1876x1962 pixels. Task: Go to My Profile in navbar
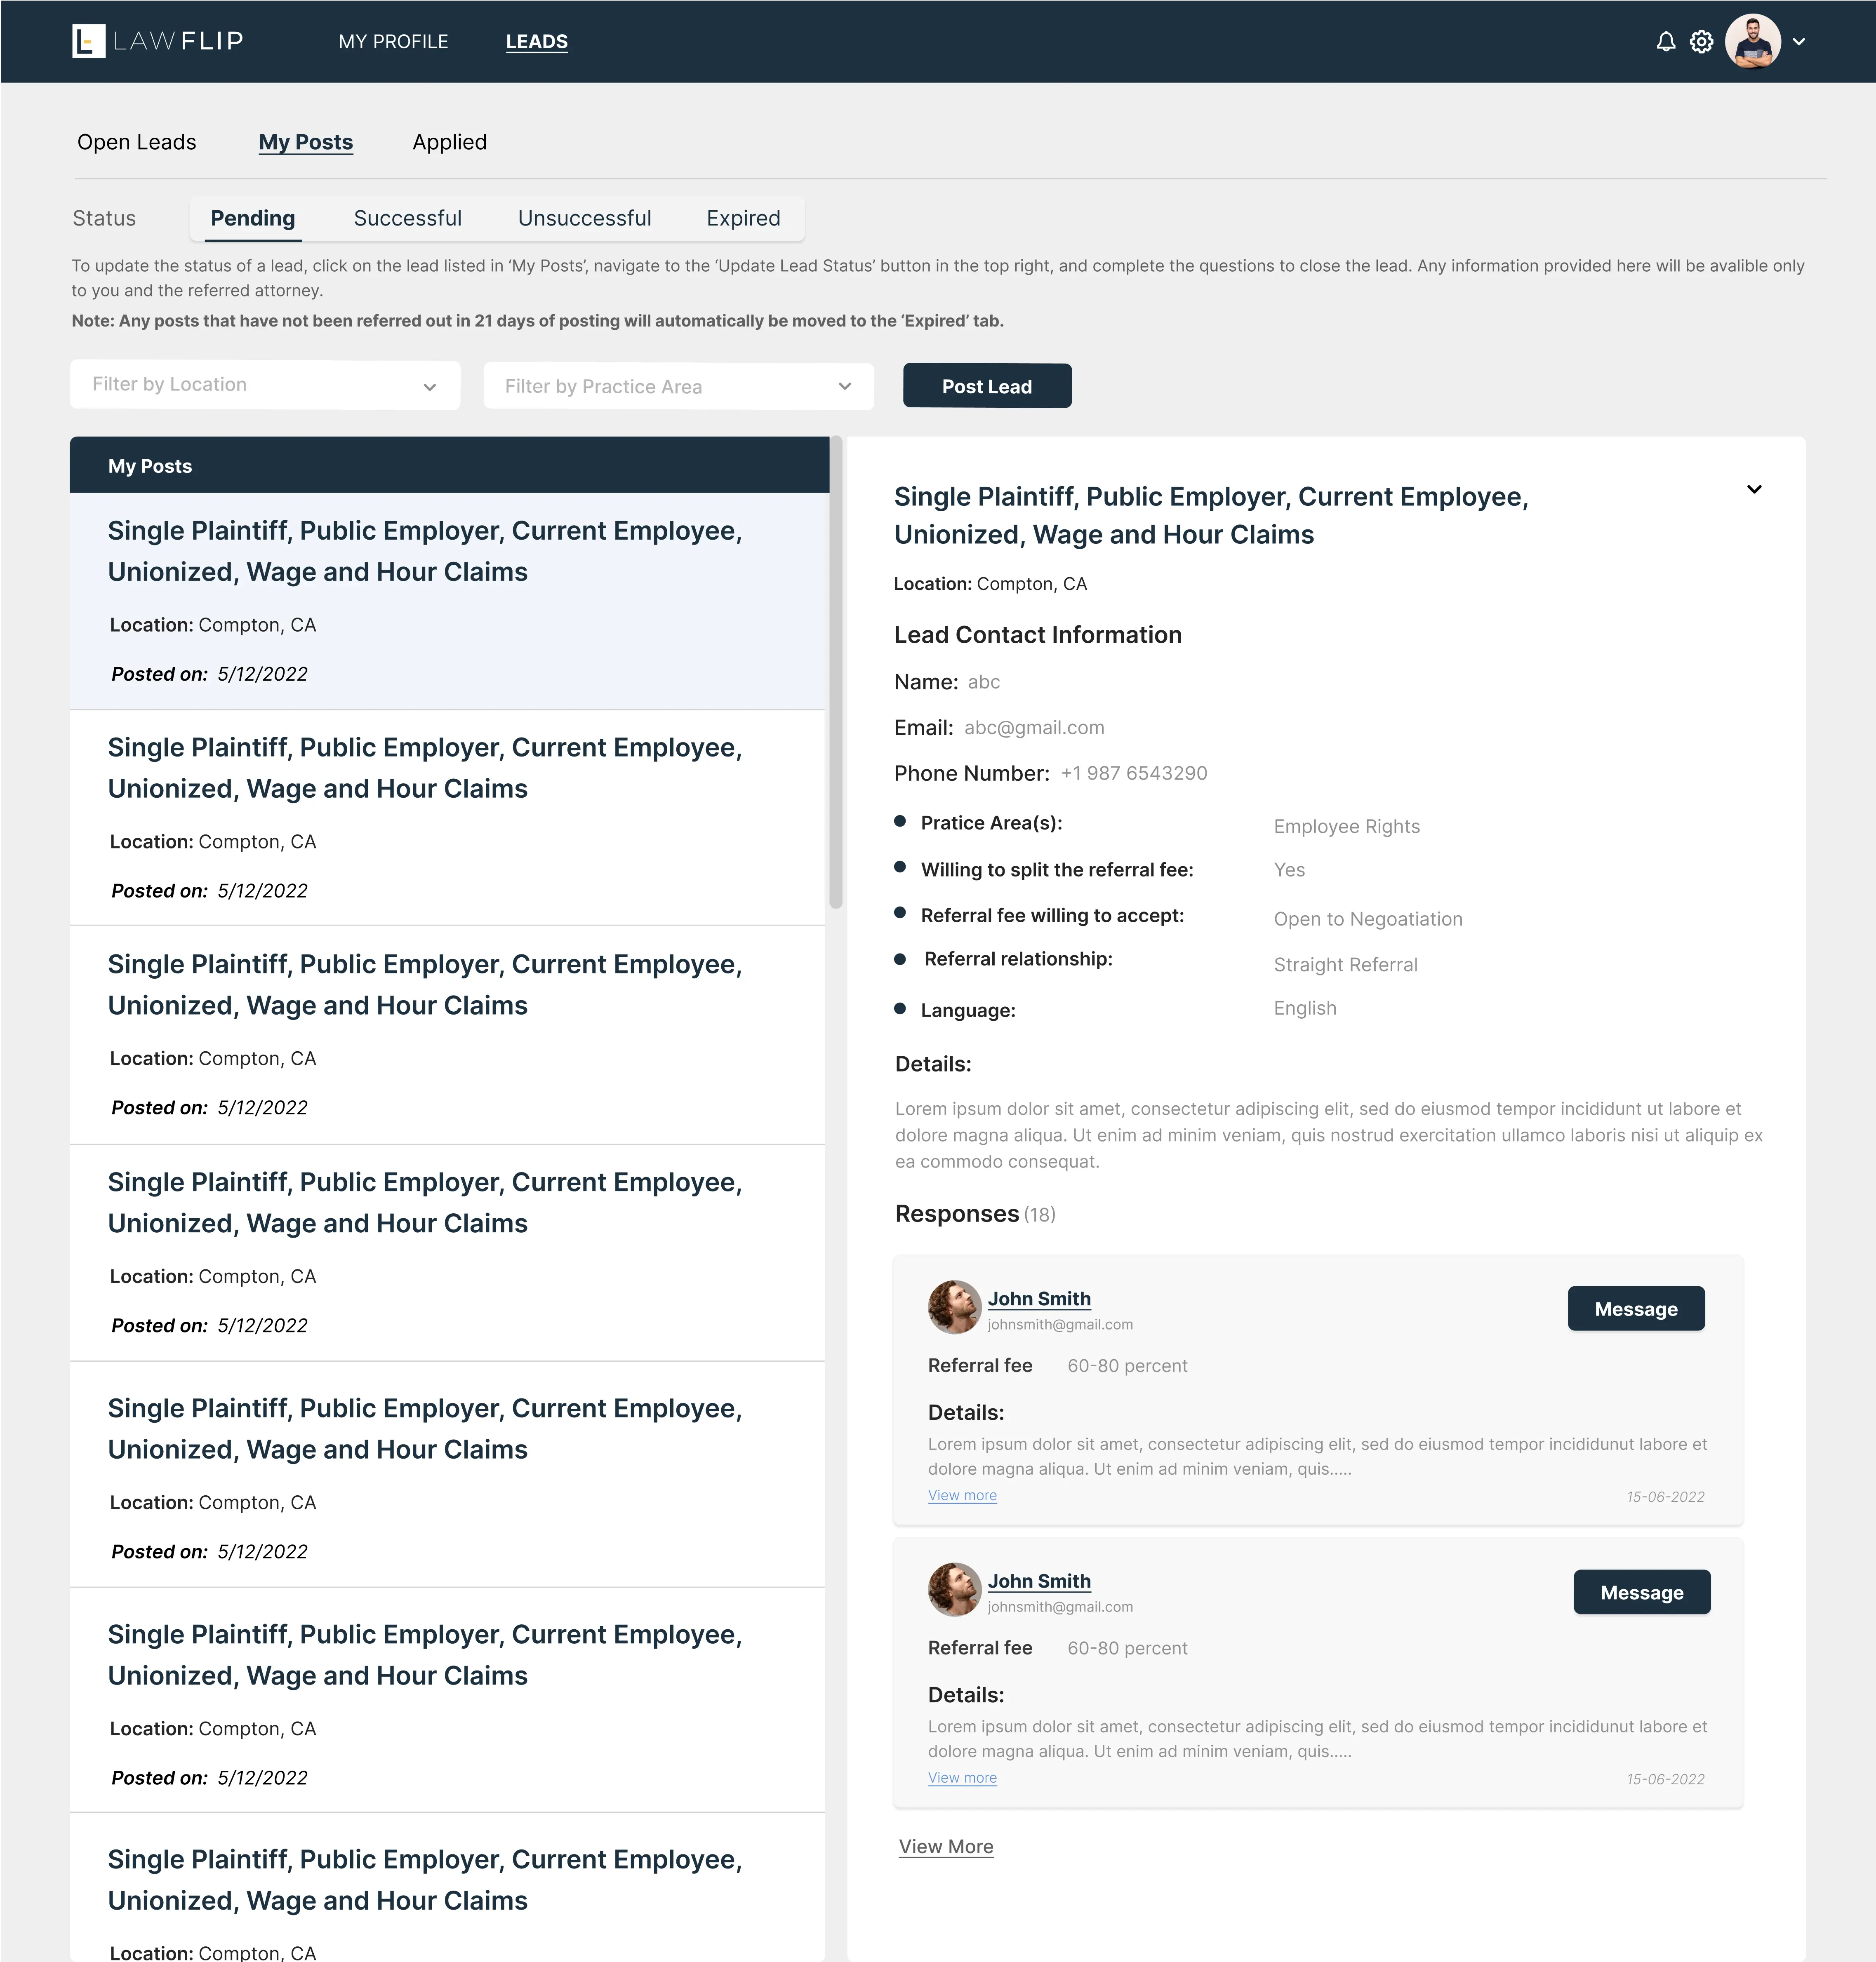pos(393,42)
